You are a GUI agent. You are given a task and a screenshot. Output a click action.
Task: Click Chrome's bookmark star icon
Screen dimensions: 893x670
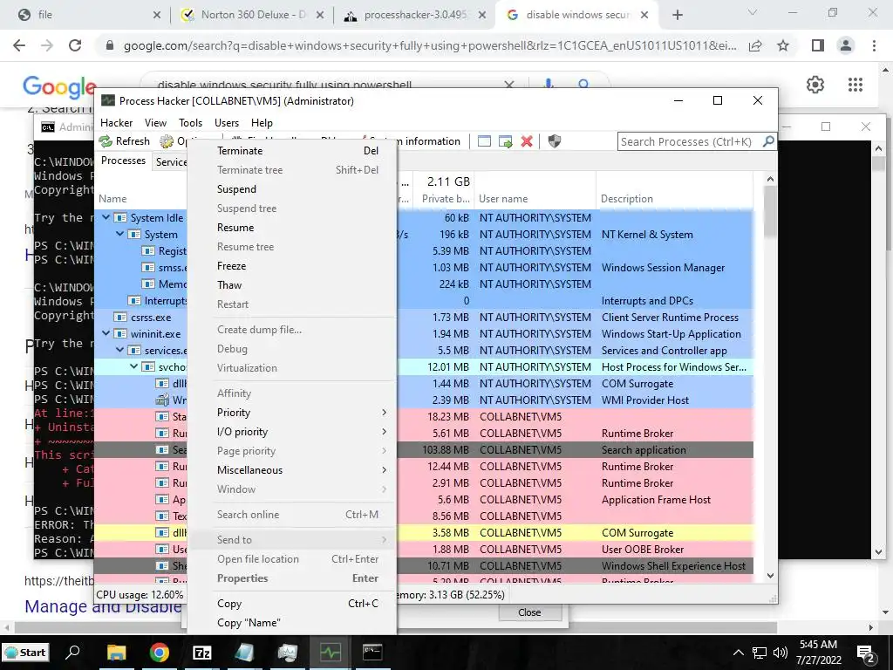784,45
